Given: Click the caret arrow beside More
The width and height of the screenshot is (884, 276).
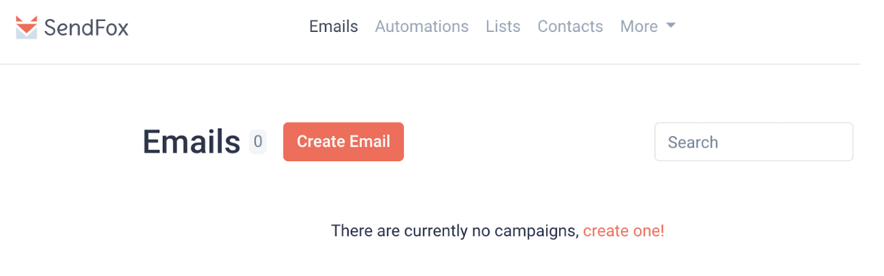Looking at the screenshot, I should tap(670, 26).
